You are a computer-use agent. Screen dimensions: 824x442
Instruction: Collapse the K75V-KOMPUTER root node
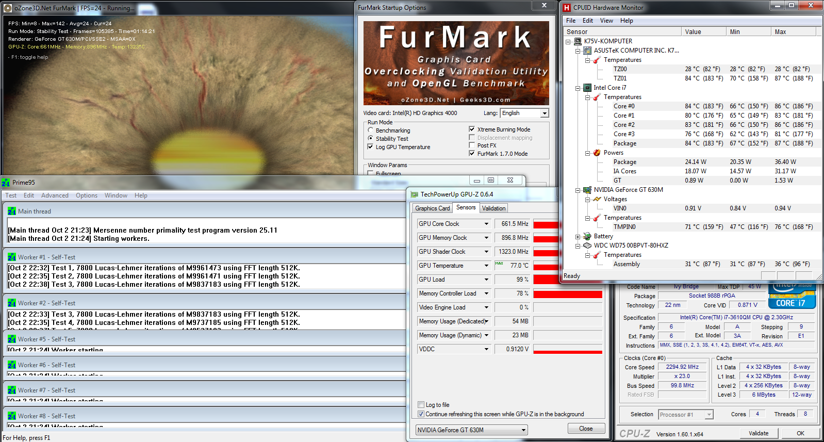coord(569,42)
